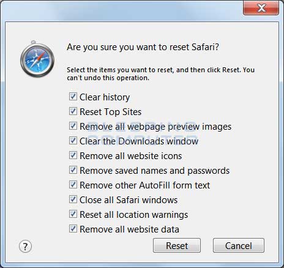Image resolution: width=284 pixels, height=268 pixels.
Task: Toggle Clear the Downloads window checkbox
Action: pyautogui.click(x=73, y=141)
